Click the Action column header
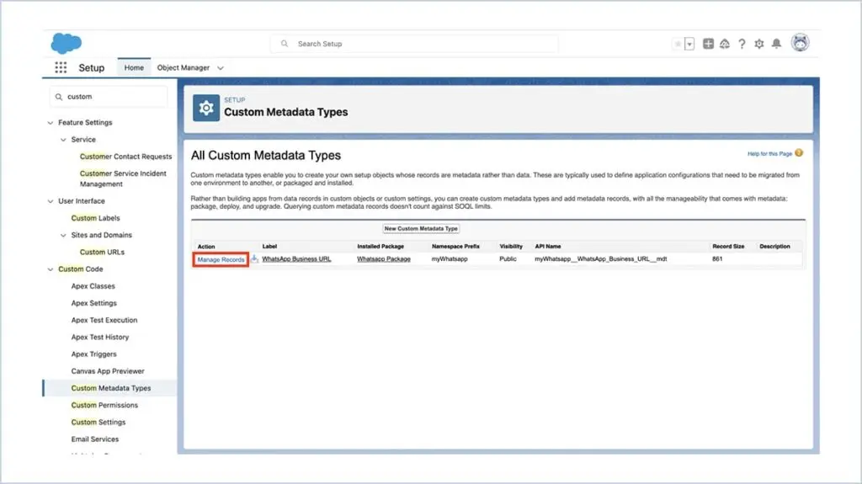 (x=206, y=247)
